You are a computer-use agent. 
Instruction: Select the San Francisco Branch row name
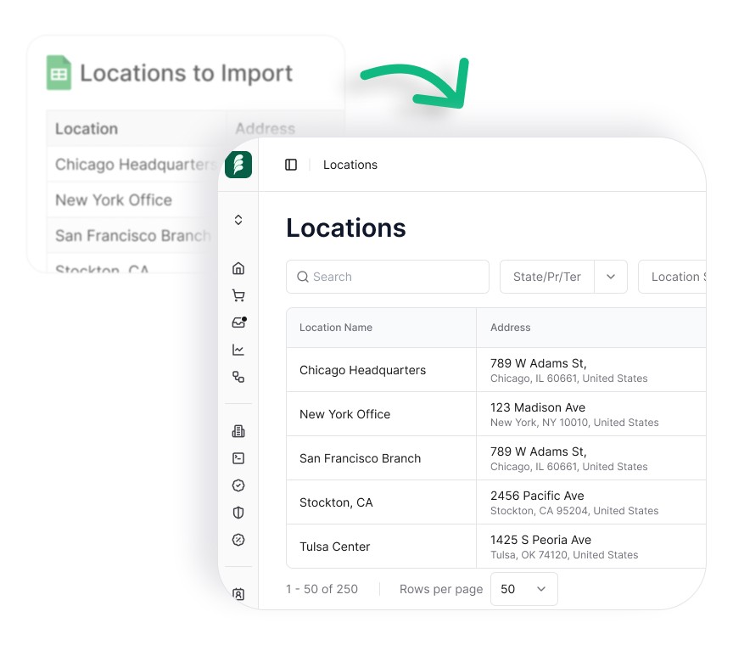click(360, 458)
